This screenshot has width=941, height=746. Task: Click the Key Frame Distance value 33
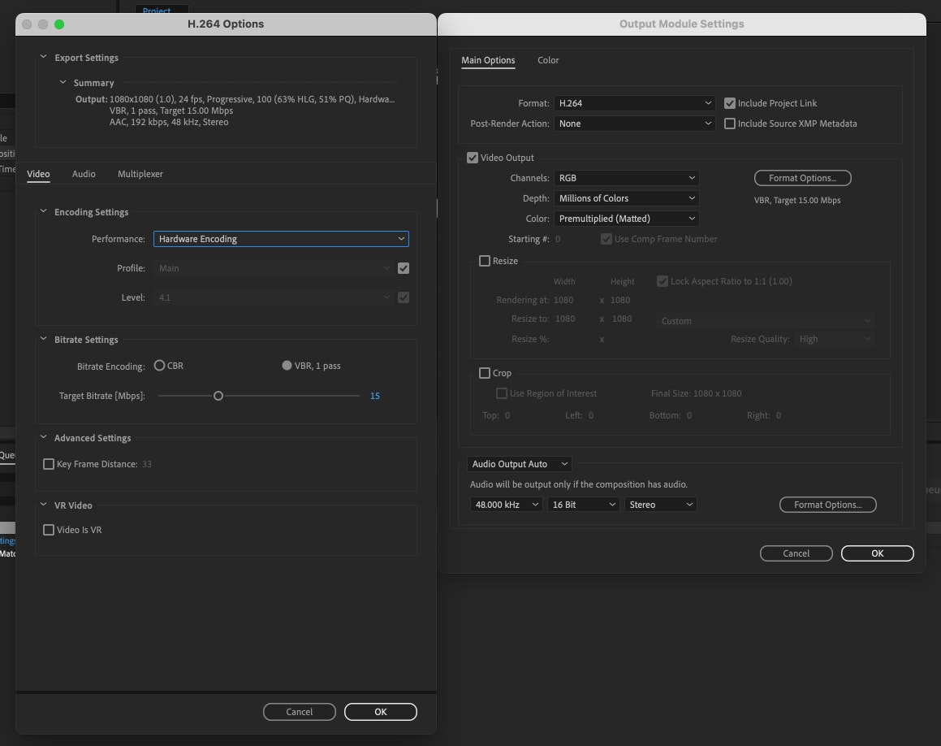click(x=147, y=464)
